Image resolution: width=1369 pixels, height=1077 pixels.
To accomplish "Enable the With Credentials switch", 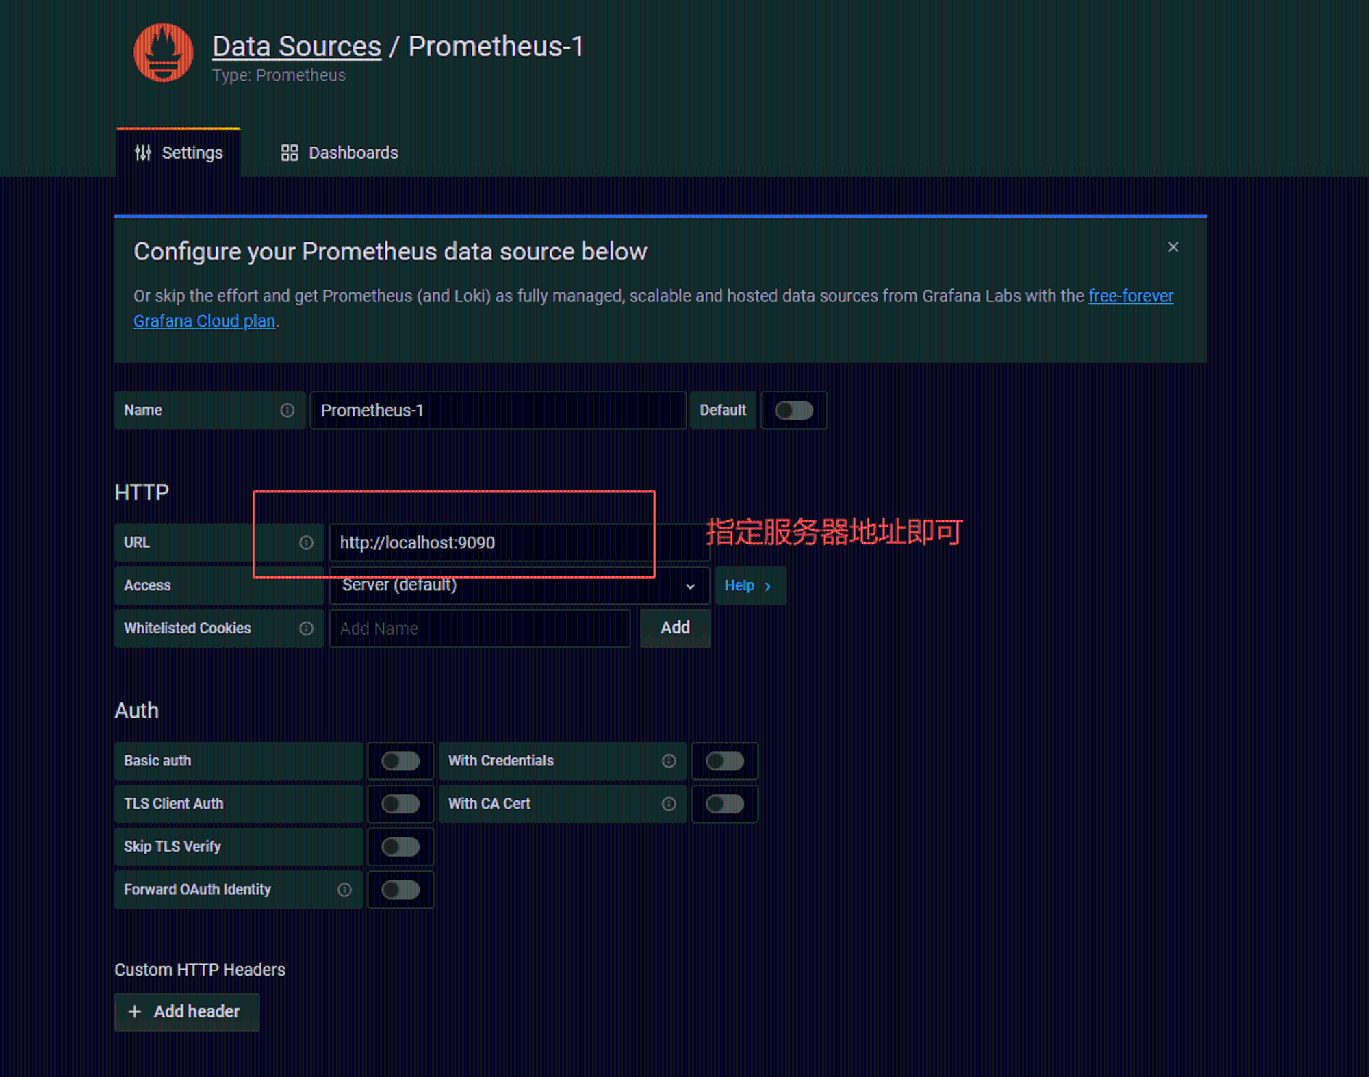I will [x=725, y=761].
